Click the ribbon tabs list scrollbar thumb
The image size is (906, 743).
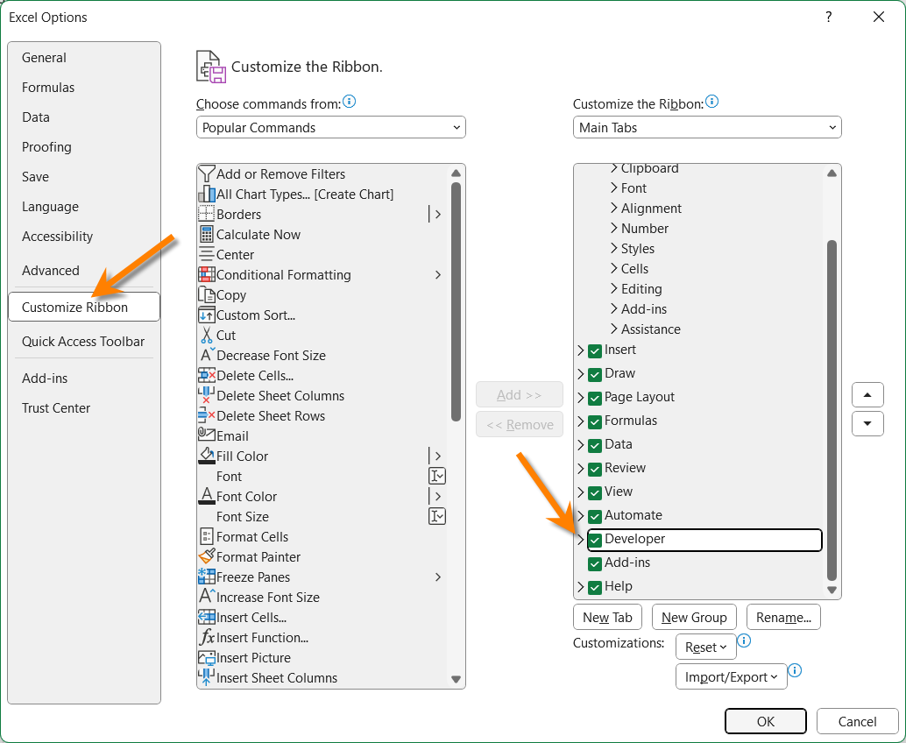pos(832,410)
